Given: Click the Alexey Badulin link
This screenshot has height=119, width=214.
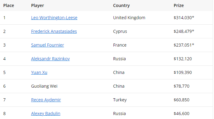Looking at the screenshot, I should point(45,114).
